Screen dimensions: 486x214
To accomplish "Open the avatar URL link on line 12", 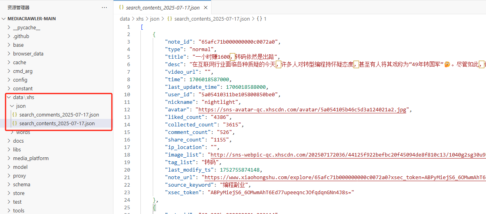I will point(302,110).
